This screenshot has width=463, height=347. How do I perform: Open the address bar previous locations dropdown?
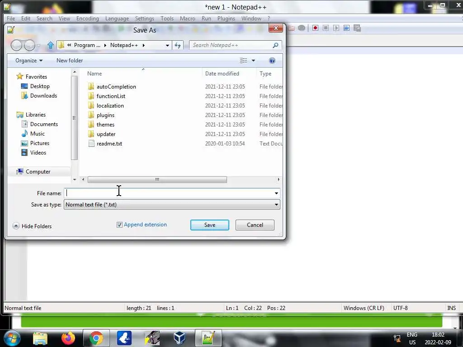pos(167,45)
